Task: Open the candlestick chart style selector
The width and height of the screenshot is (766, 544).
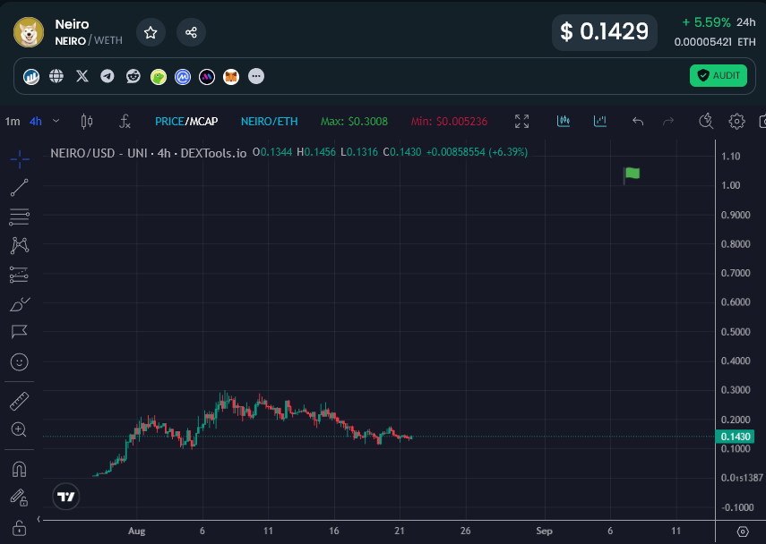Action: (x=87, y=122)
